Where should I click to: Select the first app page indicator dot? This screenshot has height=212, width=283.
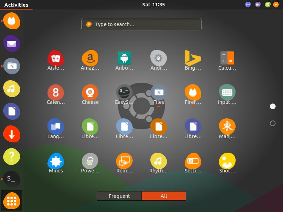point(272,106)
